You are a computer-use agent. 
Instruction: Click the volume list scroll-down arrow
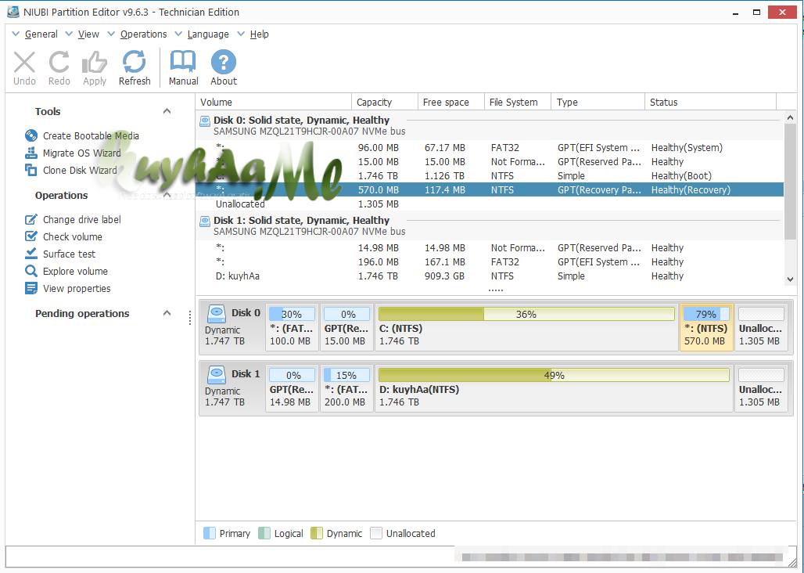790,279
